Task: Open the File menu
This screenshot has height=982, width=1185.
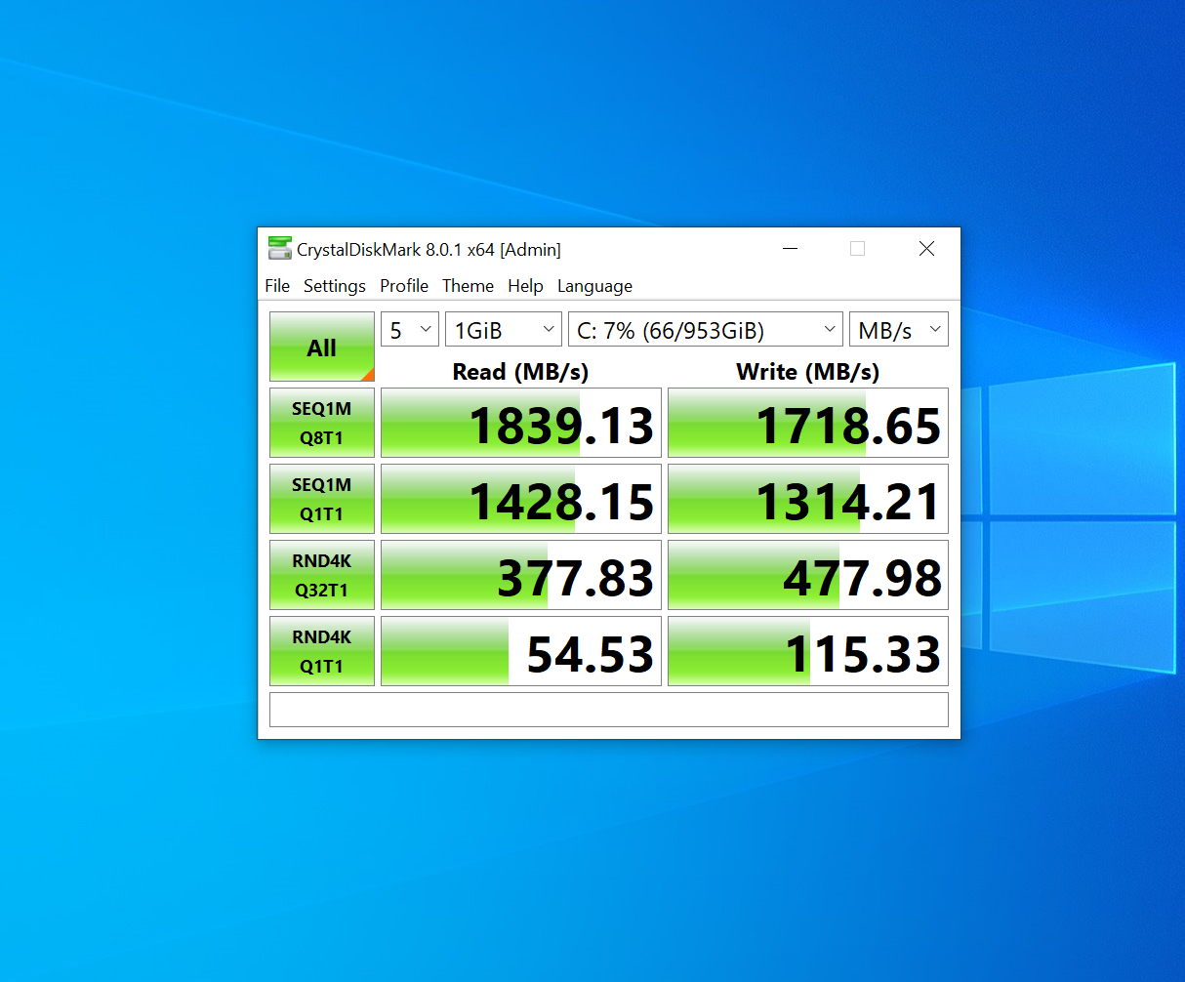Action: point(277,286)
